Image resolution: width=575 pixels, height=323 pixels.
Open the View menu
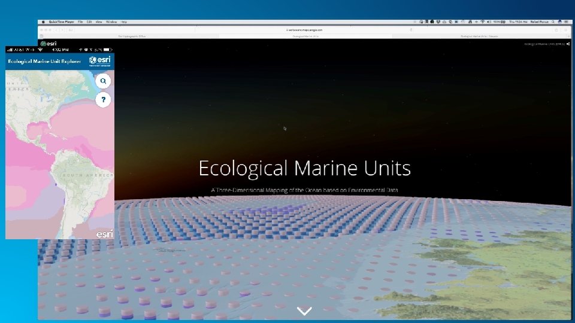click(x=99, y=22)
